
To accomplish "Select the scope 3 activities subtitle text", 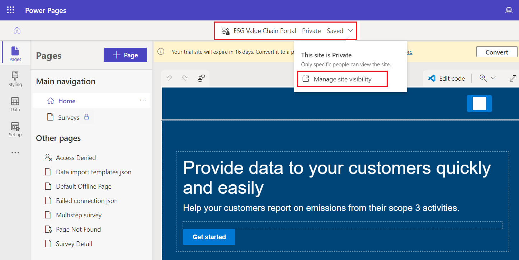I will tap(321, 208).
